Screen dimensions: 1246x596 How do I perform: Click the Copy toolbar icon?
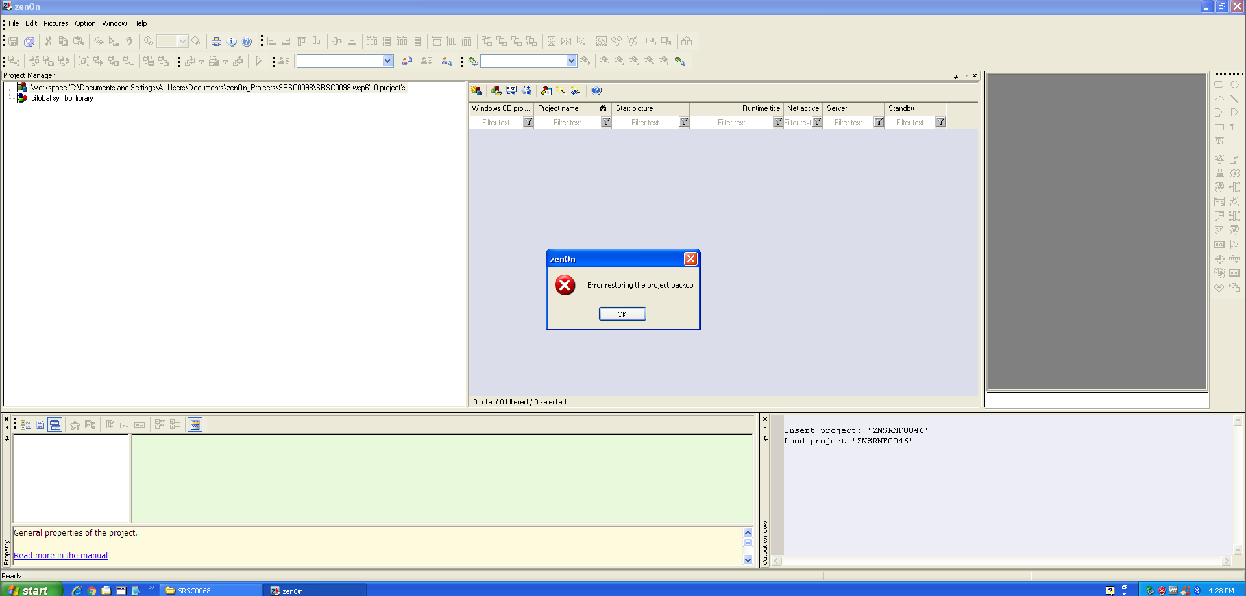tap(63, 42)
